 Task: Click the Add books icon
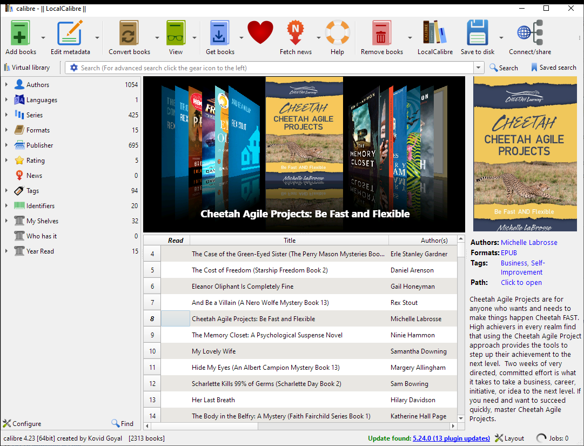tap(21, 33)
